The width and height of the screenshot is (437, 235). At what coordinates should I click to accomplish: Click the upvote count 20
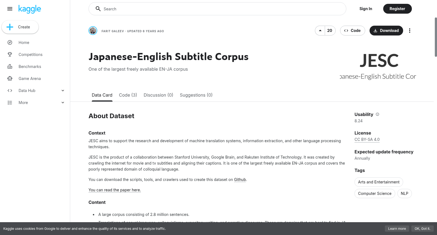[330, 31]
